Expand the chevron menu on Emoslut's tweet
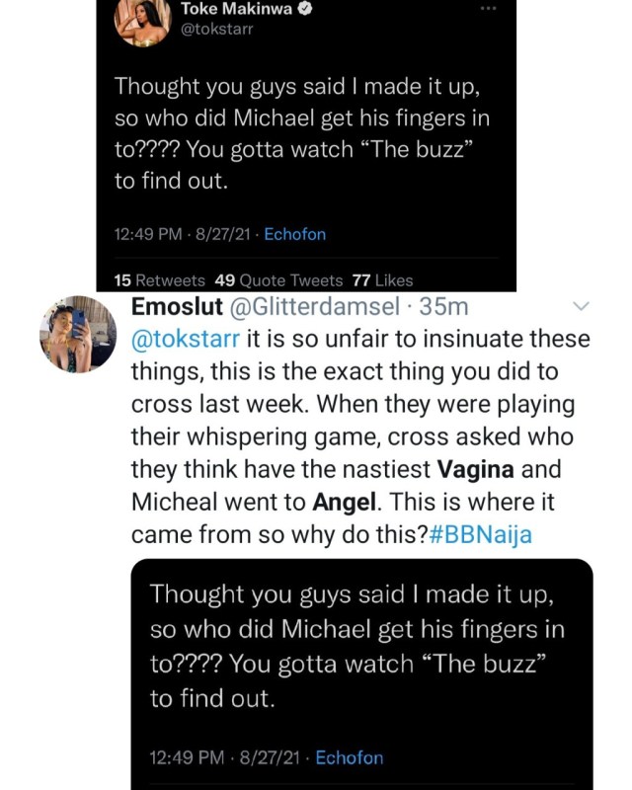The width and height of the screenshot is (632, 790). point(581,306)
